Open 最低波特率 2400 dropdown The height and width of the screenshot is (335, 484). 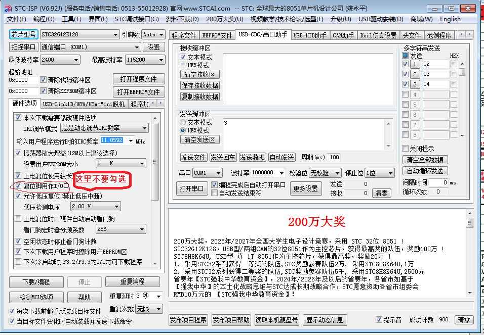pos(60,60)
